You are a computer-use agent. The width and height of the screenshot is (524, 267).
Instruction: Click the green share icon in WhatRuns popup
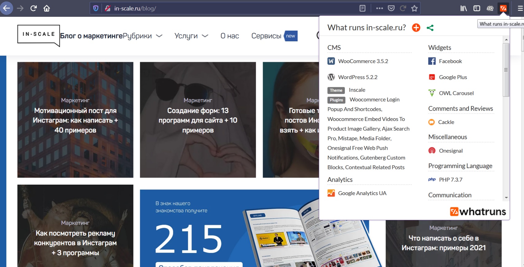(430, 28)
